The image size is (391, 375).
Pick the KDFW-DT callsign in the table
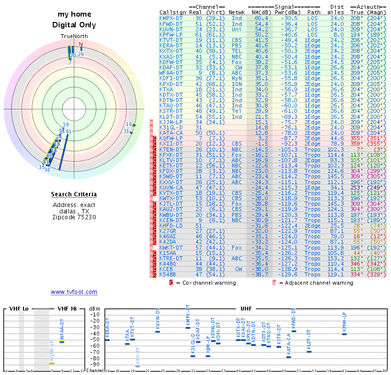tap(171, 62)
